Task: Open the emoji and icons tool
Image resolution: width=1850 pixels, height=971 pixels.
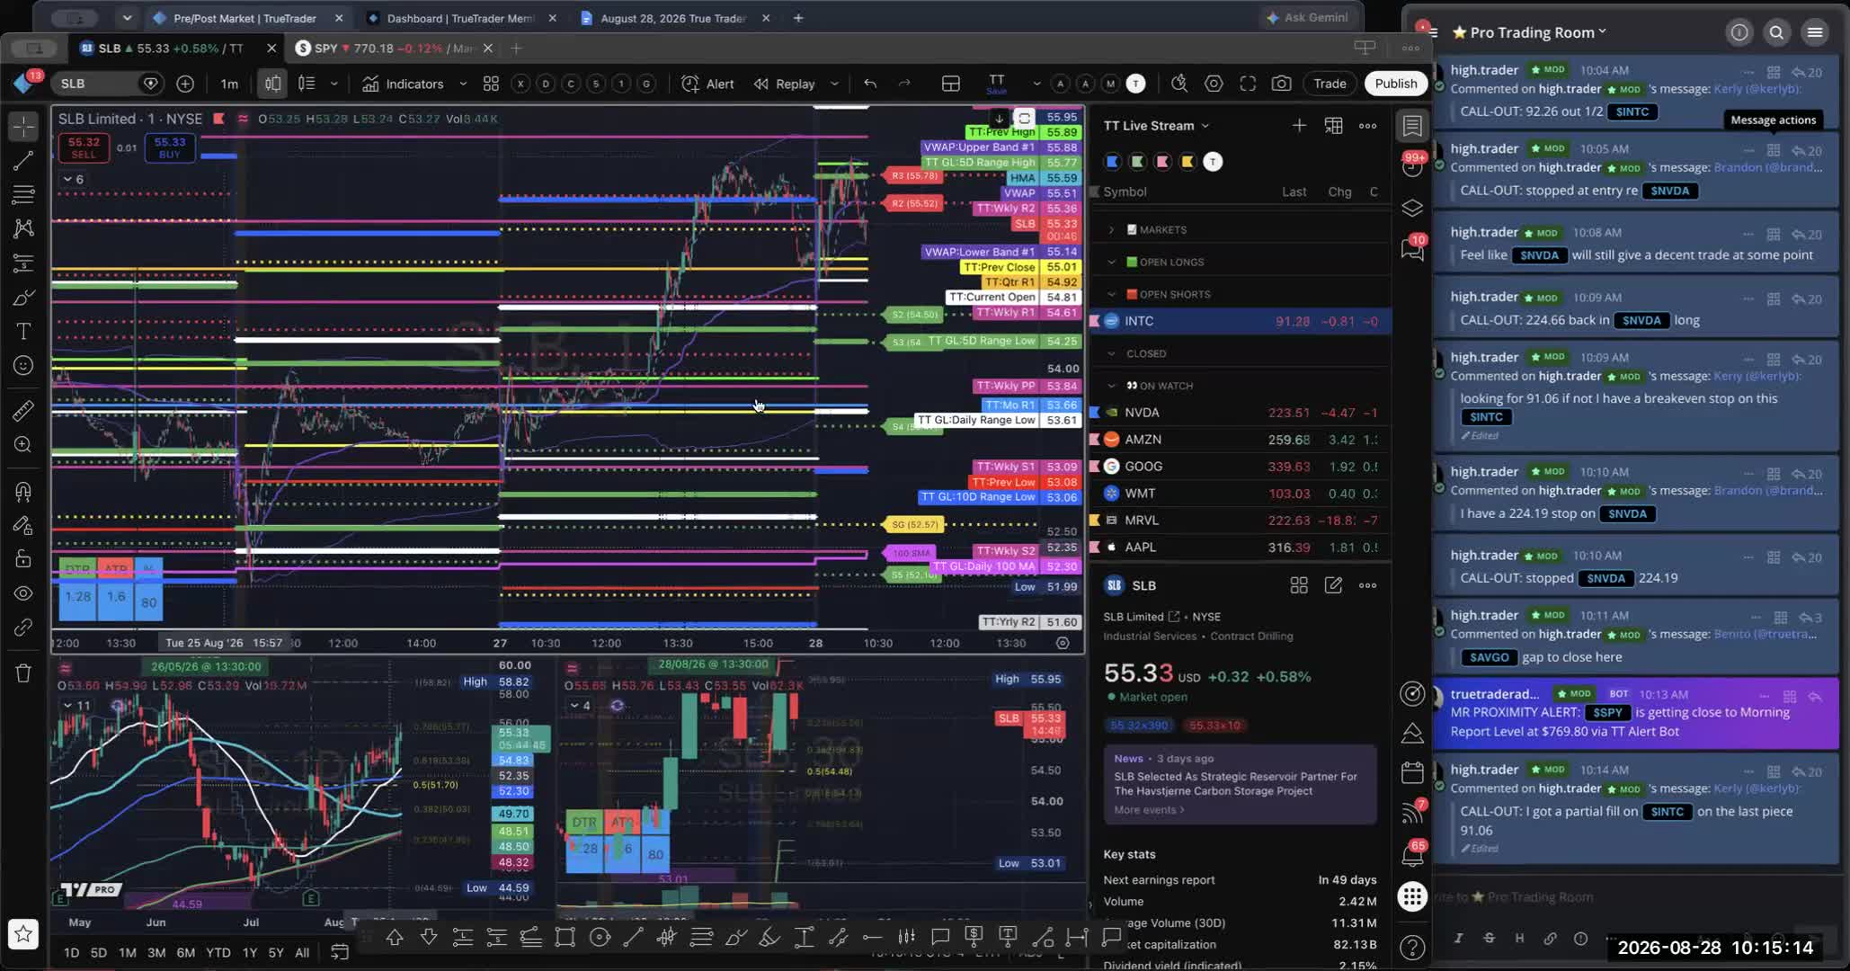Action: click(23, 365)
